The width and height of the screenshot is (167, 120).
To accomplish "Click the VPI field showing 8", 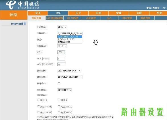I will 61,59.
